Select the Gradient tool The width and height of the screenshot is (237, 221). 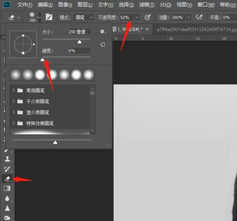(7, 188)
